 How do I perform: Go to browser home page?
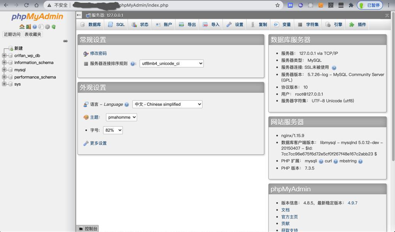(37, 5)
